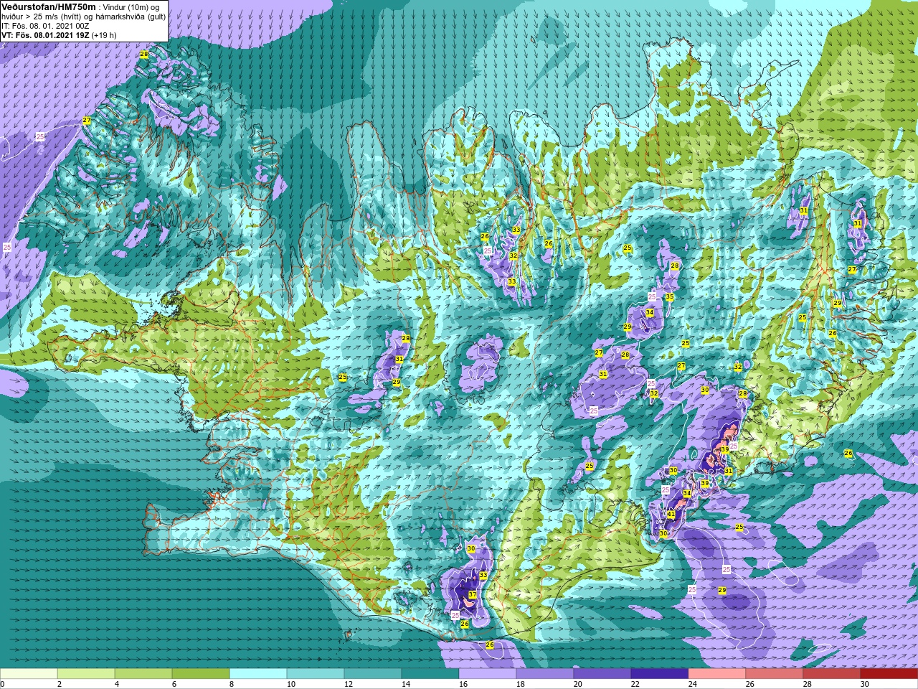Click the dark teal 14–16 m/s legend swatch
918x689 pixels.
coord(430,674)
